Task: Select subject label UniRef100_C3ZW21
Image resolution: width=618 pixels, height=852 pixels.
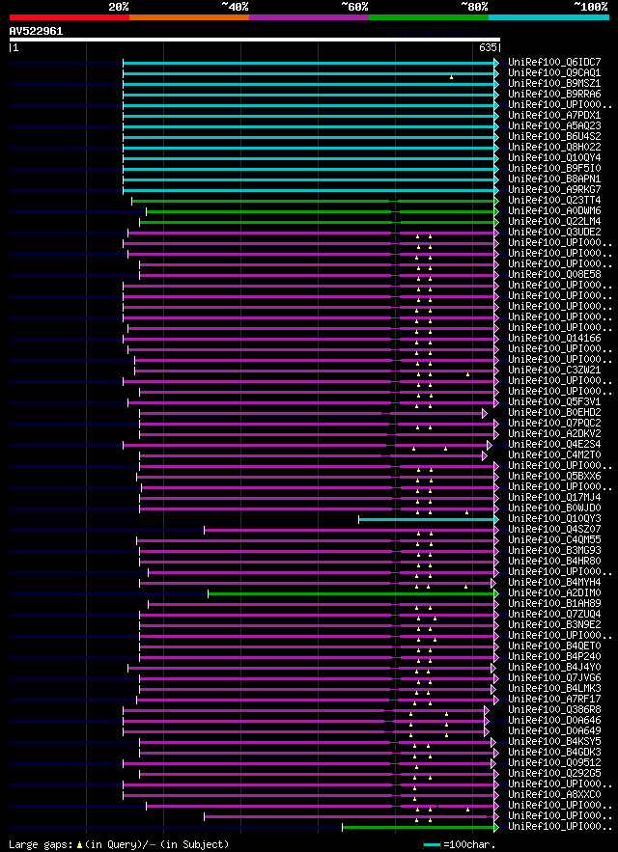Action: 554,371
